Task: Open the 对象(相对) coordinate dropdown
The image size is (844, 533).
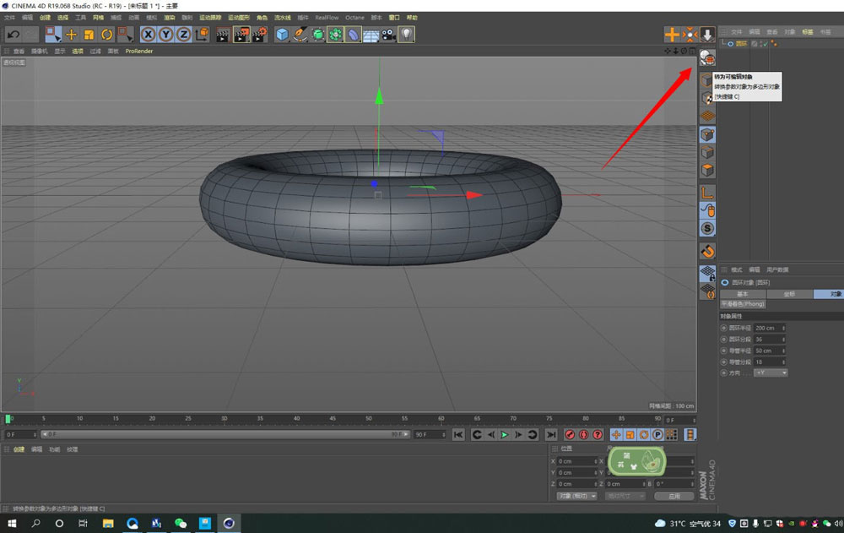Action: point(577,496)
